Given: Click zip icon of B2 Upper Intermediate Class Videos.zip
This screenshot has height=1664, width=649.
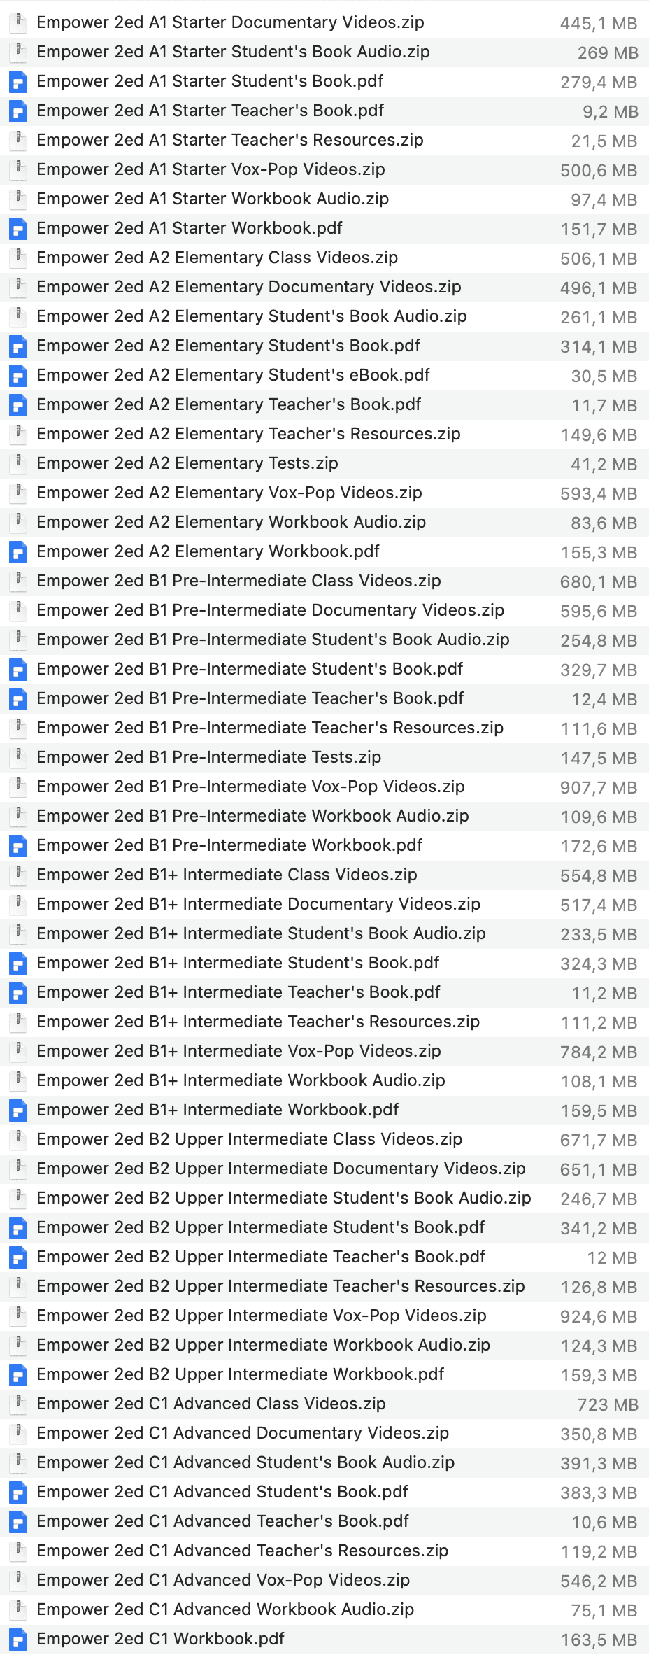Looking at the screenshot, I should tap(18, 1140).
